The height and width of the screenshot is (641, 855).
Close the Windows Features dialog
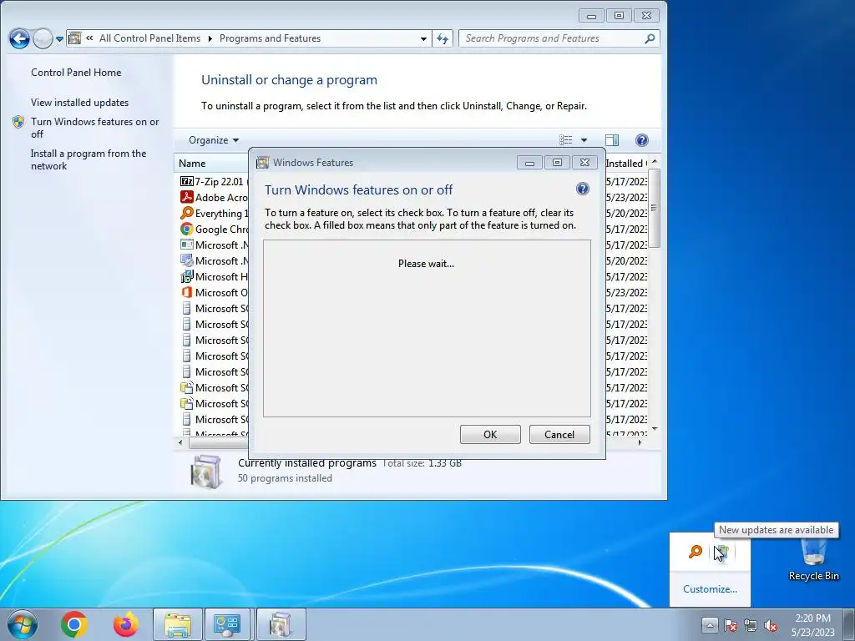coord(584,163)
